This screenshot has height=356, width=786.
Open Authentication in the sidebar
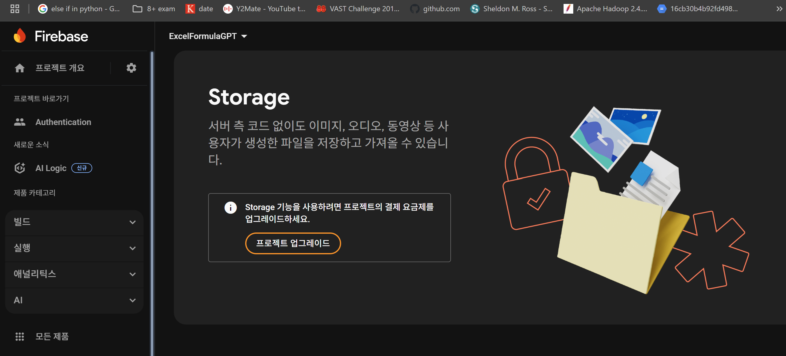coord(63,122)
